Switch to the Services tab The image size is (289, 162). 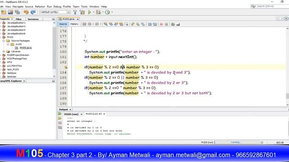(33, 19)
